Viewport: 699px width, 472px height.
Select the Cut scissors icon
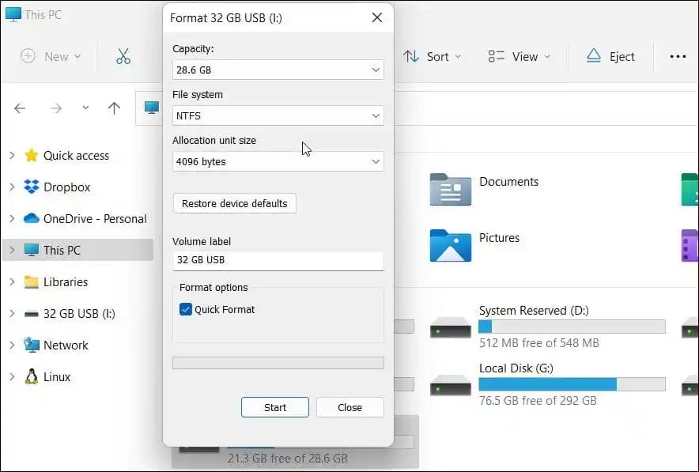123,56
